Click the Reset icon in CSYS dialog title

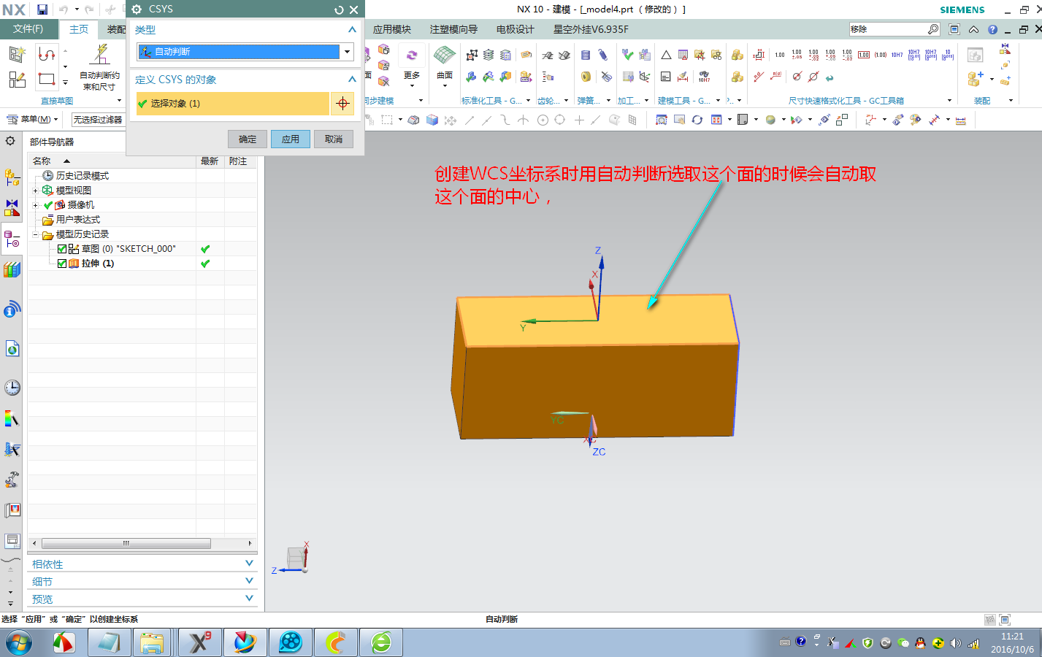339,9
